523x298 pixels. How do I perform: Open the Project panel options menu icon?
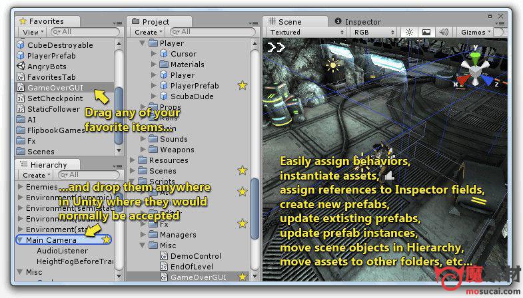click(x=253, y=23)
